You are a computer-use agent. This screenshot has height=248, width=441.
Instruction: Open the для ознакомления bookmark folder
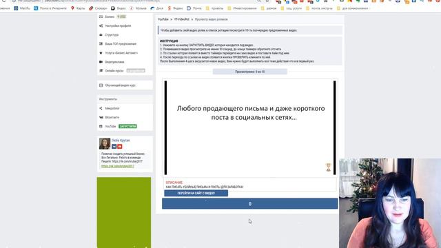click(x=352, y=8)
